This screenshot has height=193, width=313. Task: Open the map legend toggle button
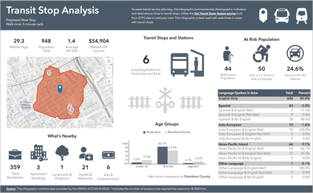(x=109, y=61)
